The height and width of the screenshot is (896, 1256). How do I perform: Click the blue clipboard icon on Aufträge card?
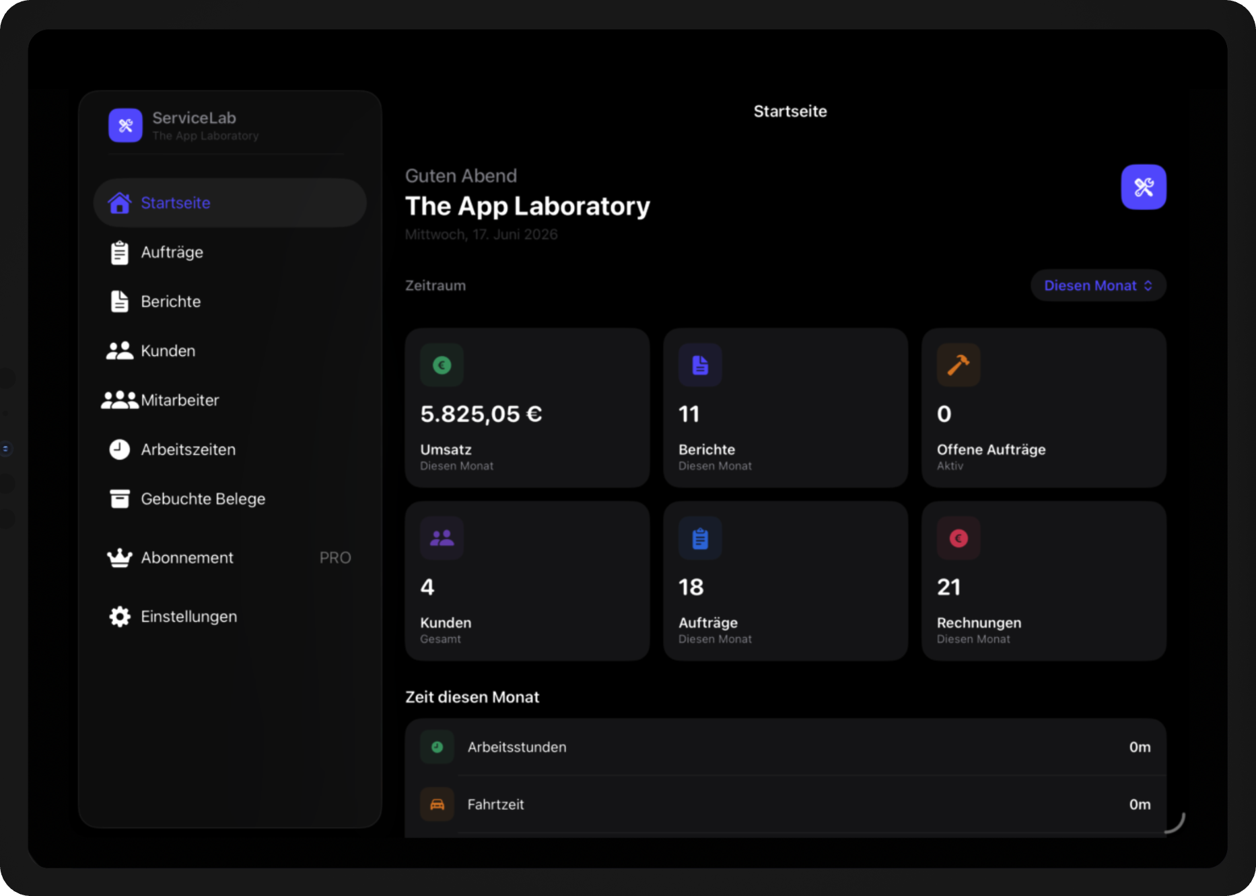coord(700,538)
